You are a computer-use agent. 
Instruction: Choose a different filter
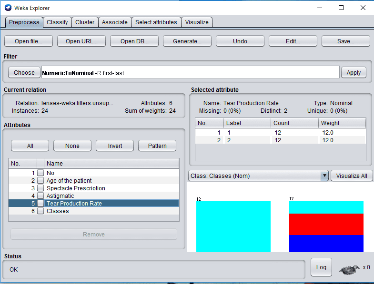point(24,72)
